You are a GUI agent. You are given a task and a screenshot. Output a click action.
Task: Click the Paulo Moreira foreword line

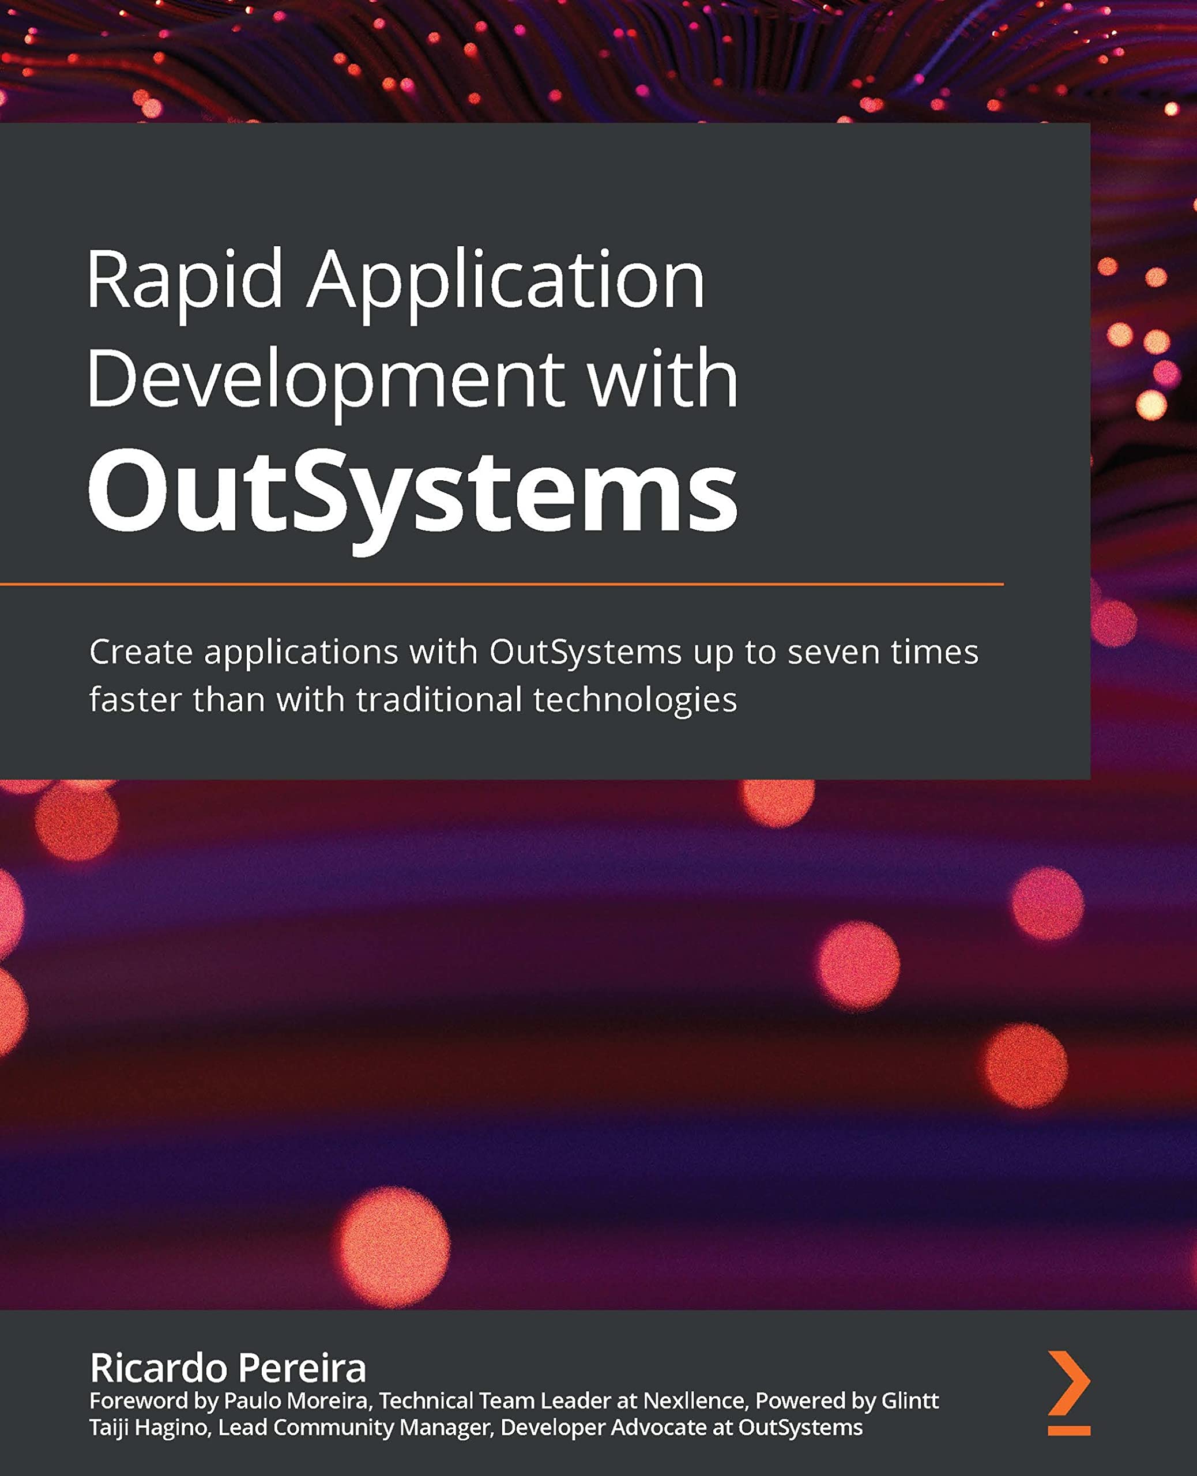pyautogui.click(x=514, y=1400)
